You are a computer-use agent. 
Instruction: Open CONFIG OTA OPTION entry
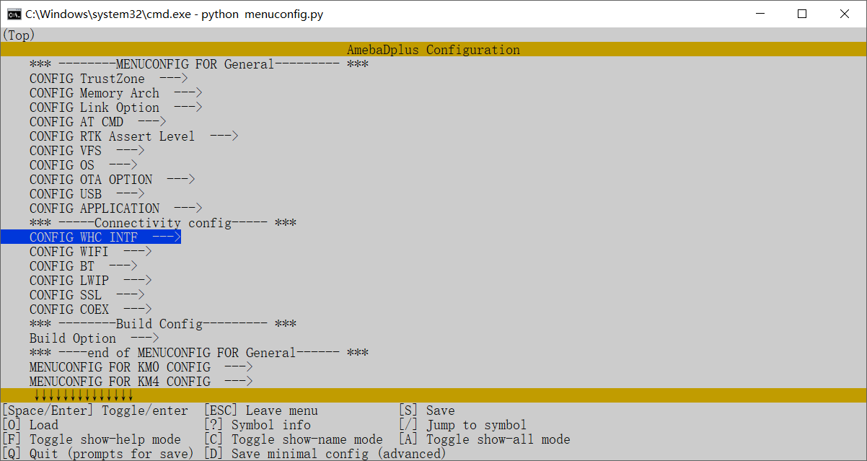[112, 180]
